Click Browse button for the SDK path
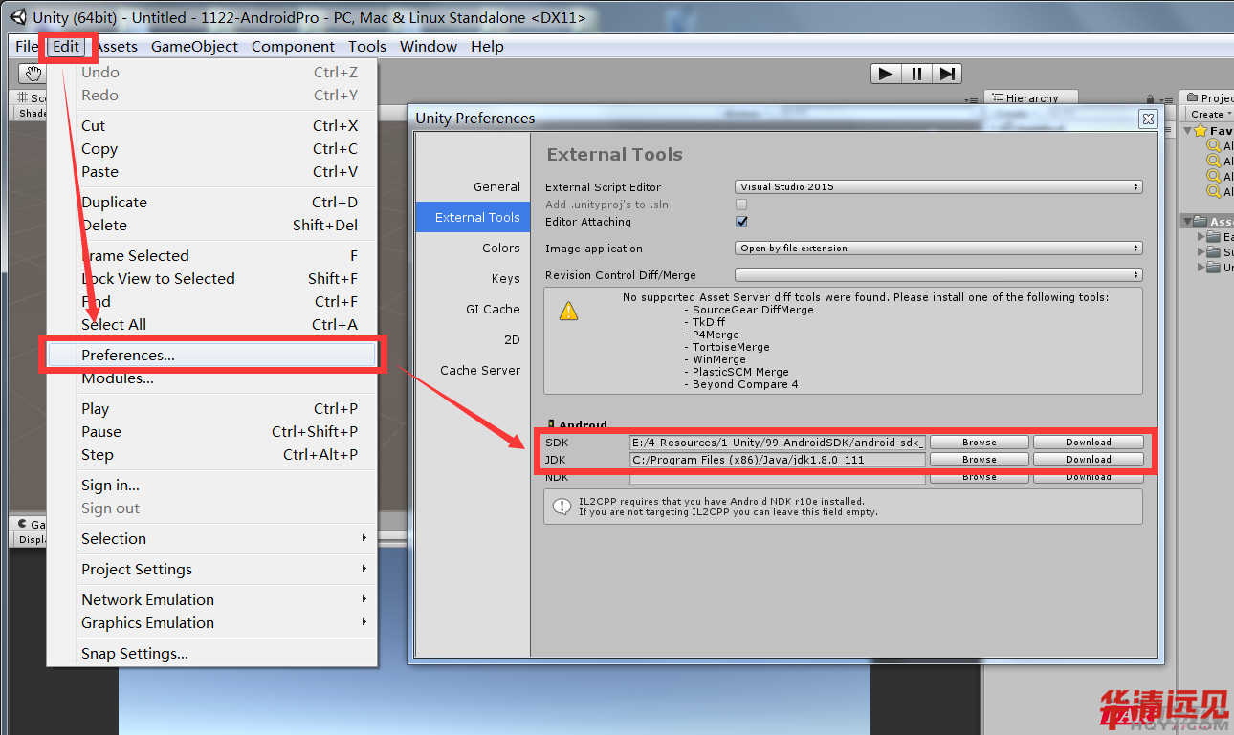 [x=979, y=443]
